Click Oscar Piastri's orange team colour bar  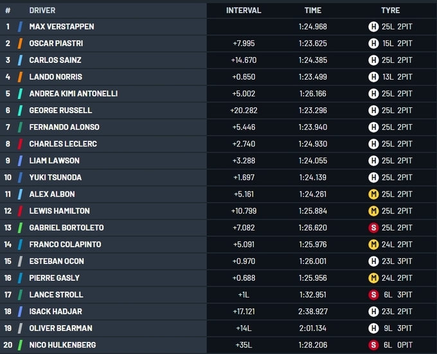tap(20, 44)
